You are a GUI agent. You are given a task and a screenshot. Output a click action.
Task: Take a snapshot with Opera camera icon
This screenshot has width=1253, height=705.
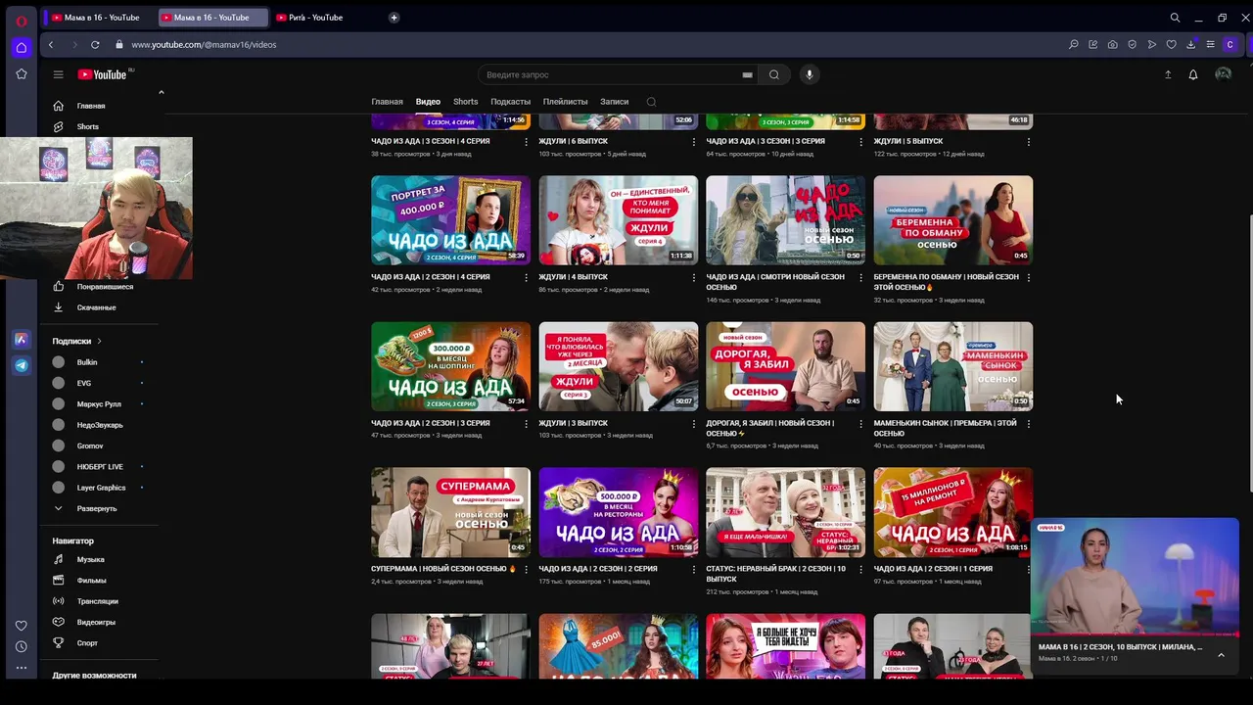[x=1113, y=44]
